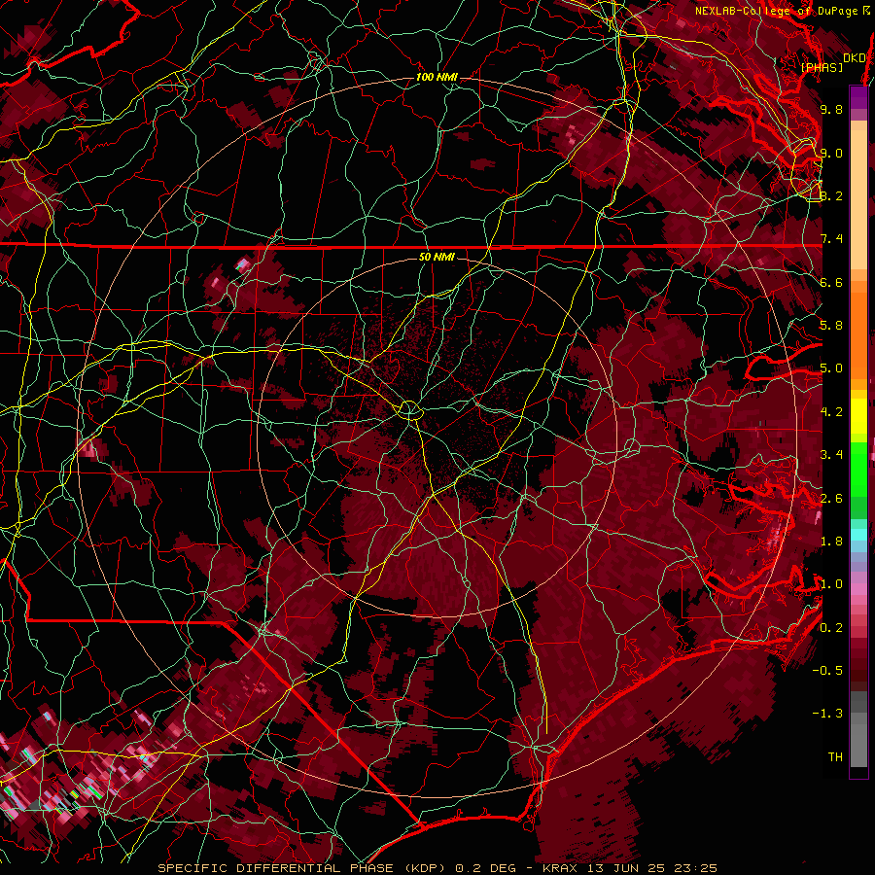Click the 4.2 value on the color scale
Viewport: 875px width, 875px height.
[831, 412]
